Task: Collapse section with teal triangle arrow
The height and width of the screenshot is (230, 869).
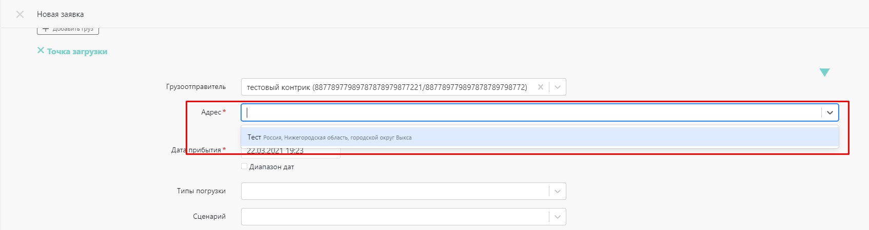Action: tap(824, 73)
